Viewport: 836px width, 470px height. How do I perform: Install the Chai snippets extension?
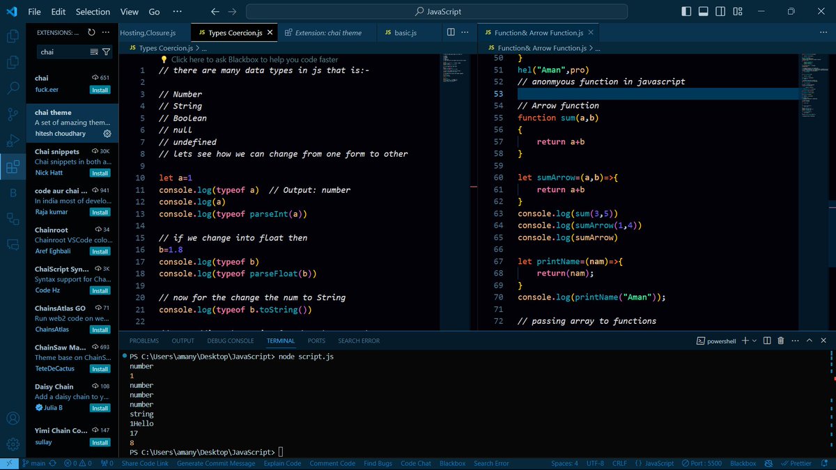tap(100, 173)
